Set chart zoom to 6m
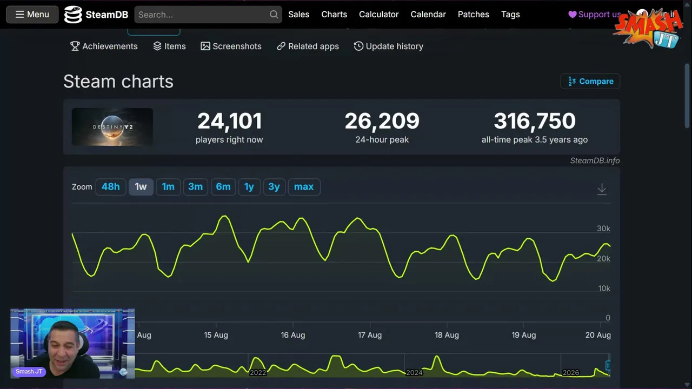Image resolution: width=692 pixels, height=389 pixels. point(223,187)
